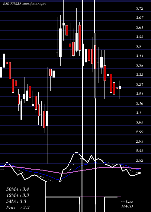The image size is (151, 212).
Task: Select the 3.55 price axis label
Action: [140, 37]
